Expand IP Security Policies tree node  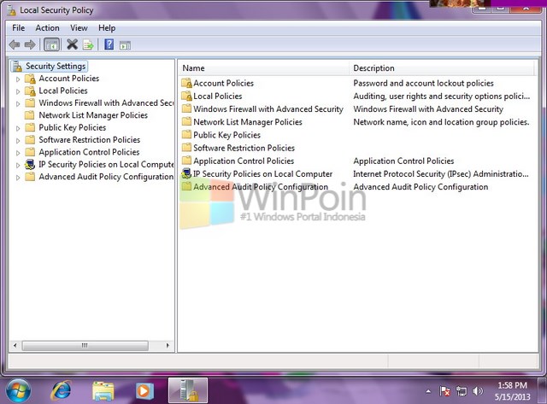click(18, 165)
